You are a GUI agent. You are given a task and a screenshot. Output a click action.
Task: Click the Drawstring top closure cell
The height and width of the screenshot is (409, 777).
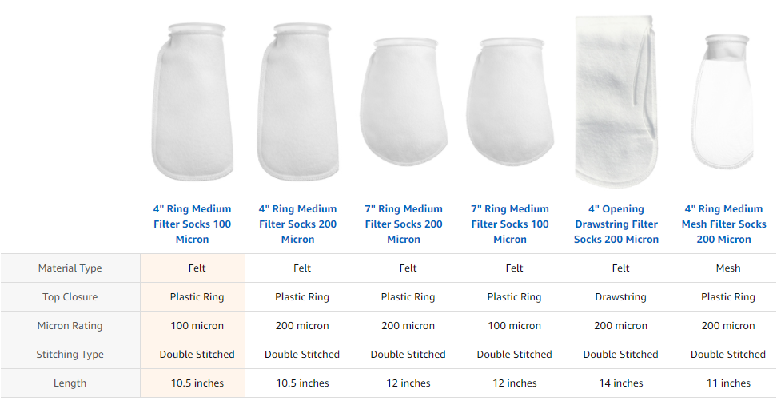(620, 296)
